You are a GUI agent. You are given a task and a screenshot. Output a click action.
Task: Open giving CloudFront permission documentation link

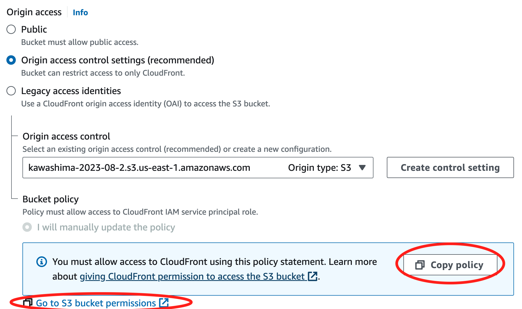[192, 276]
